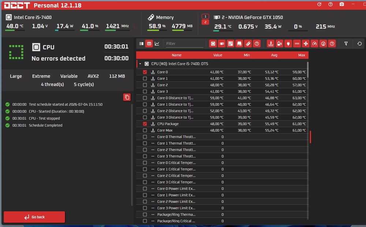Toggle the temperature sensor filter

click(270, 43)
